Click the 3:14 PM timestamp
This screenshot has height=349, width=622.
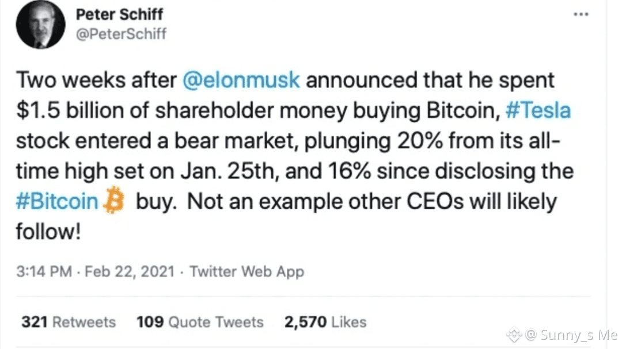pos(44,272)
